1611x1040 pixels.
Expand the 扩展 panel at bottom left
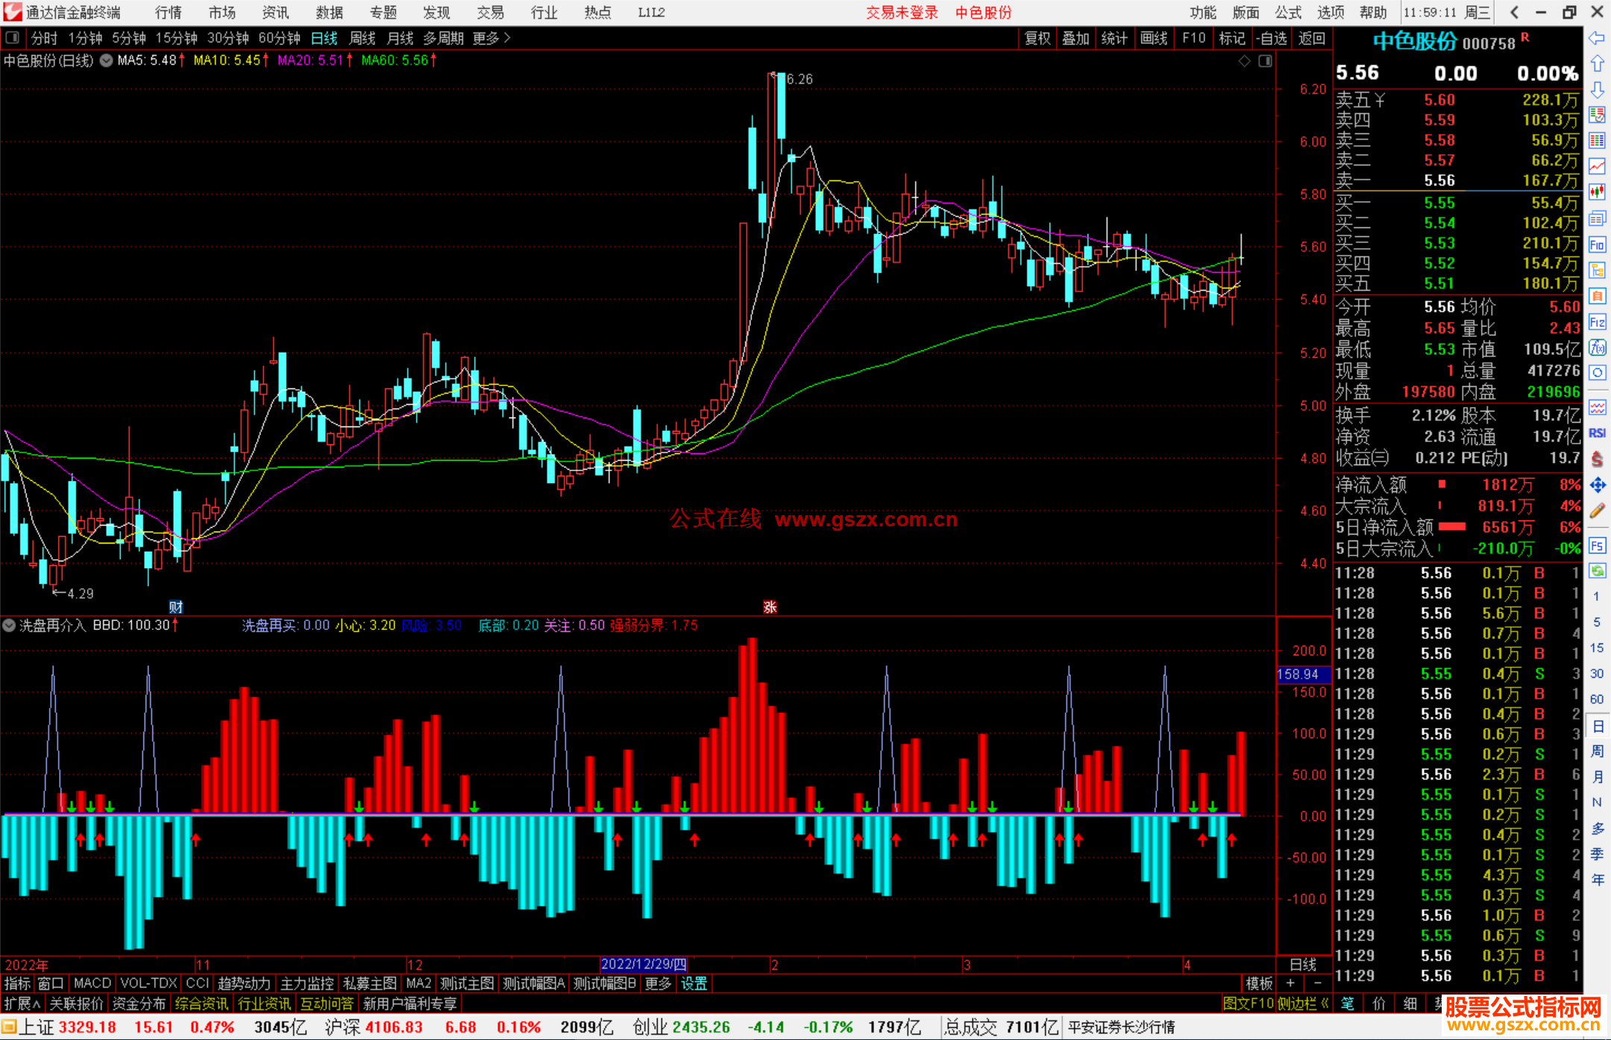(22, 1003)
